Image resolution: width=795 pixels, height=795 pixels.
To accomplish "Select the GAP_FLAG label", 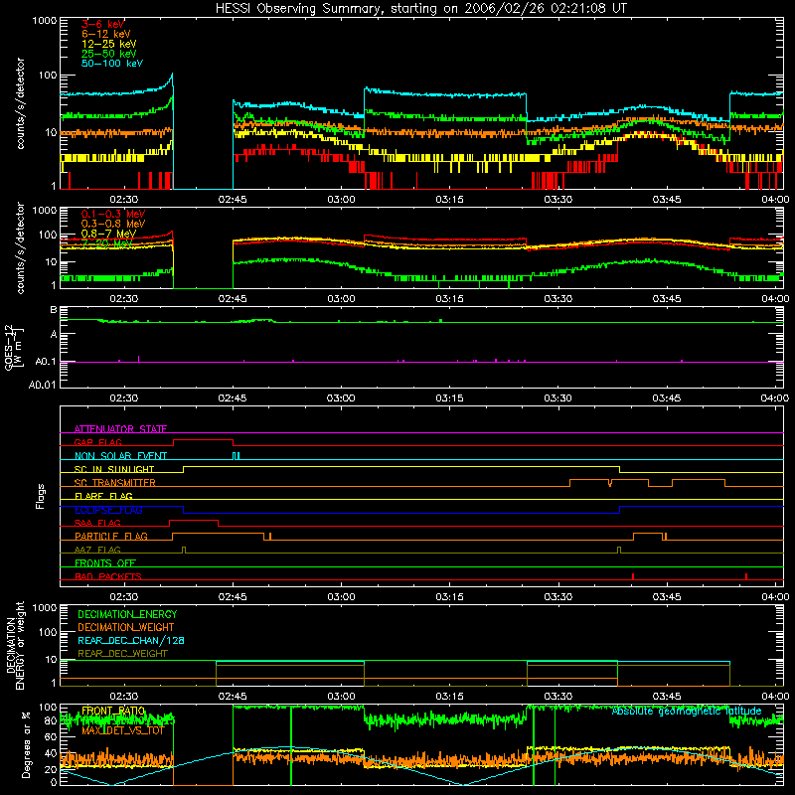I will pyautogui.click(x=97, y=442).
